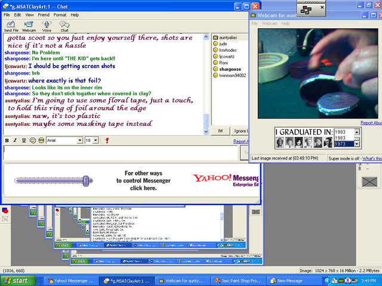The width and height of the screenshot is (382, 286).
Task: Click the For other ways banner text
Action: (x=143, y=181)
